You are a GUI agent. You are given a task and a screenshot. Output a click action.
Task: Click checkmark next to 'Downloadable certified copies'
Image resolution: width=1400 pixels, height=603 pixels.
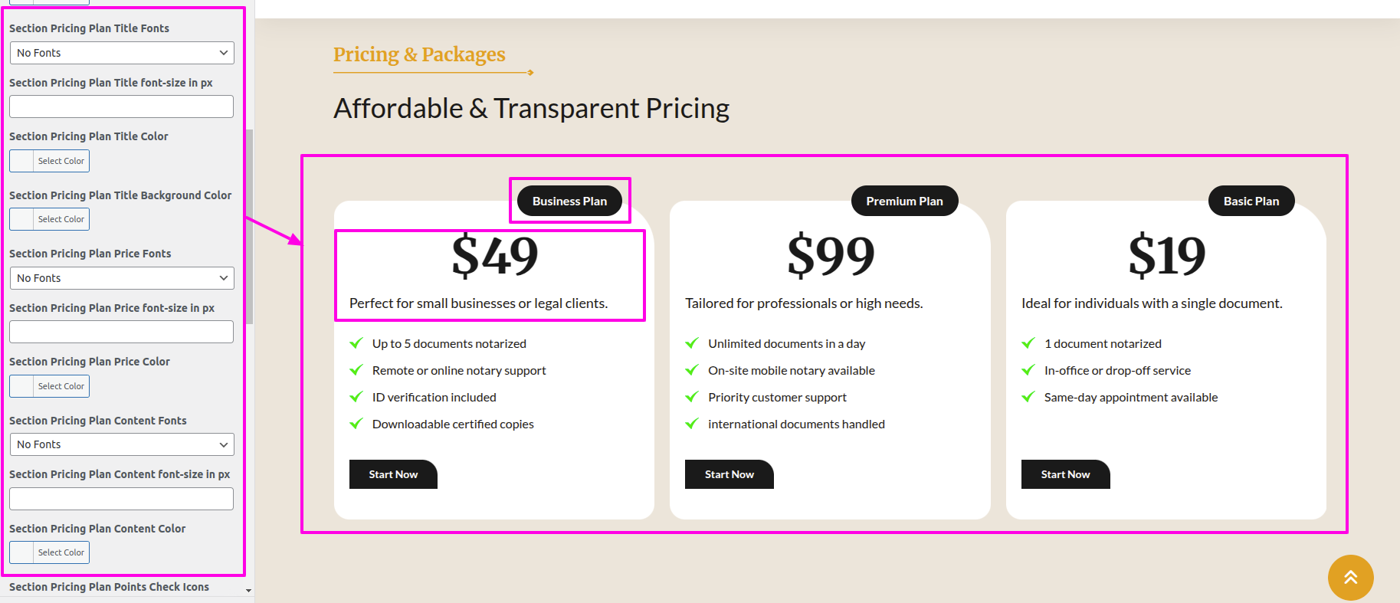(x=356, y=424)
